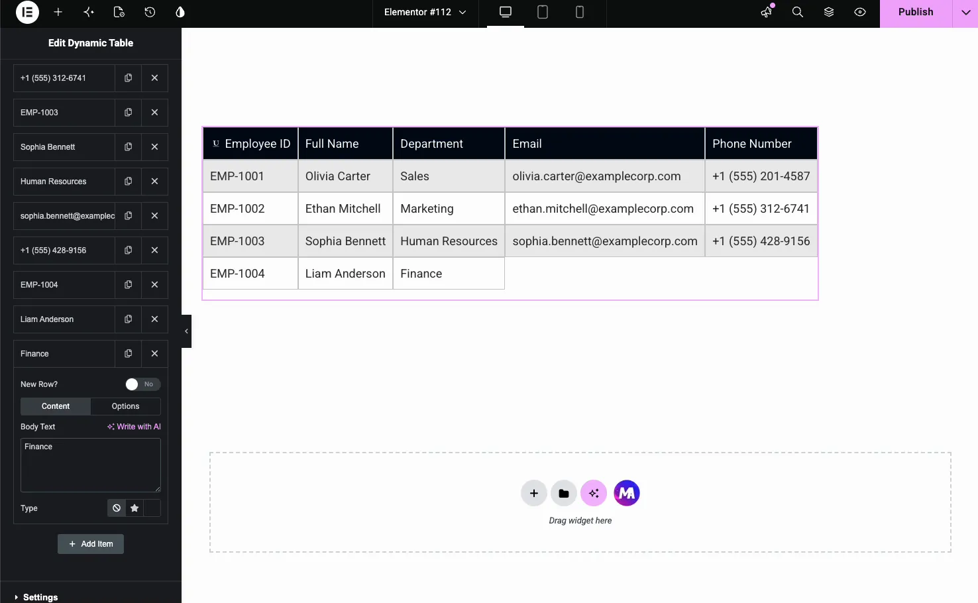Duplicate the +1 (555) 428-9156 item
This screenshot has width=978, height=603.
pos(128,250)
